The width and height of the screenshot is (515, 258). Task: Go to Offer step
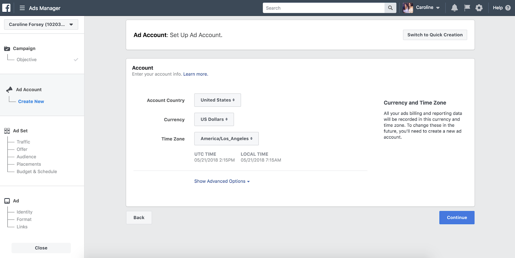pyautogui.click(x=22, y=149)
